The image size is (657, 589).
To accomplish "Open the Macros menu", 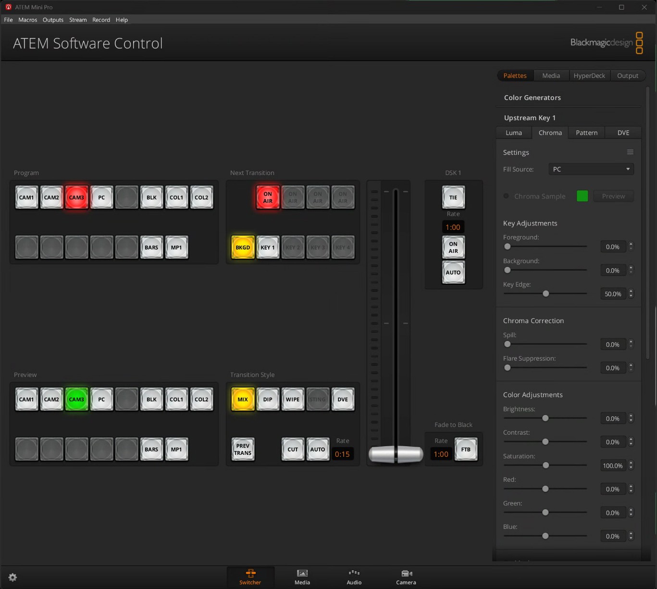I will (x=28, y=20).
